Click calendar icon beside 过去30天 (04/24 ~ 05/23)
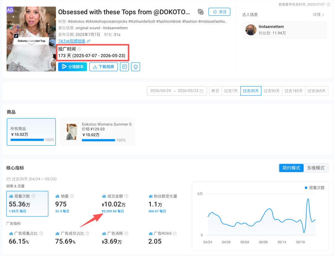The width and height of the screenshot is (334, 256). tap(9, 179)
